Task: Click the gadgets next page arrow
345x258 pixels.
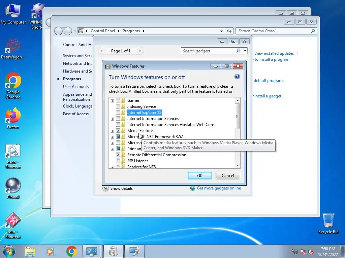Action: click(140, 51)
